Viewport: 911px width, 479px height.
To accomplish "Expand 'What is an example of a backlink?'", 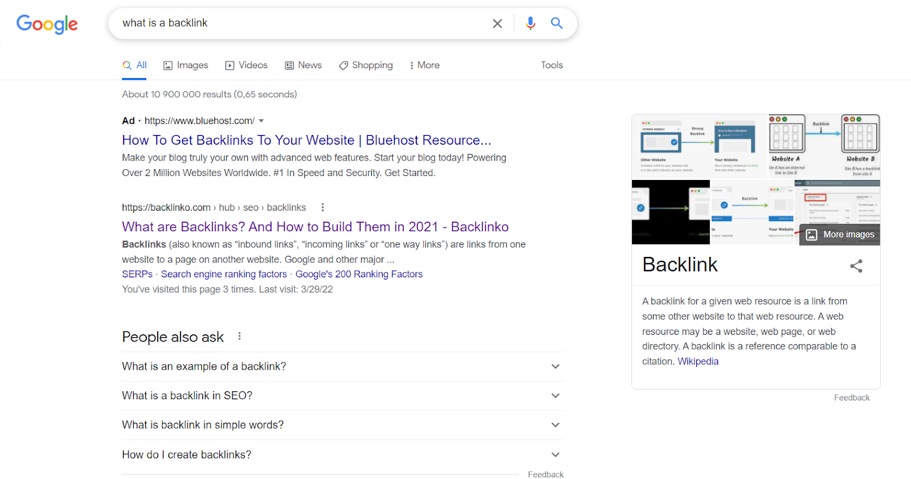I will pyautogui.click(x=342, y=366).
